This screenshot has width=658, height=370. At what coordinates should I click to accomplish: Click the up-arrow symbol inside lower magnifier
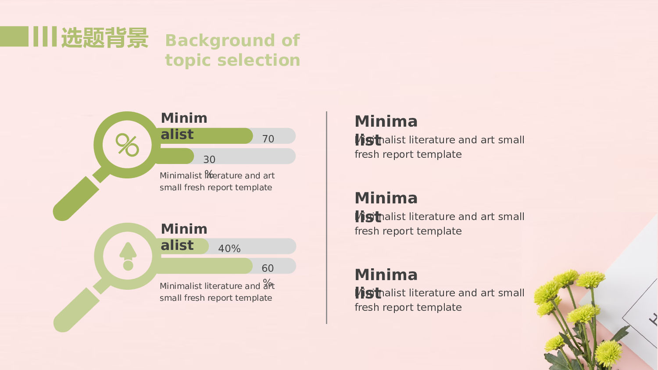[x=128, y=256]
